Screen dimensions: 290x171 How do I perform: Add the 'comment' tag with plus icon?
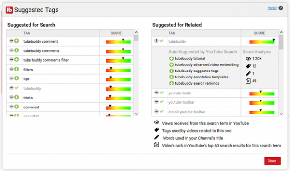(x=17, y=107)
